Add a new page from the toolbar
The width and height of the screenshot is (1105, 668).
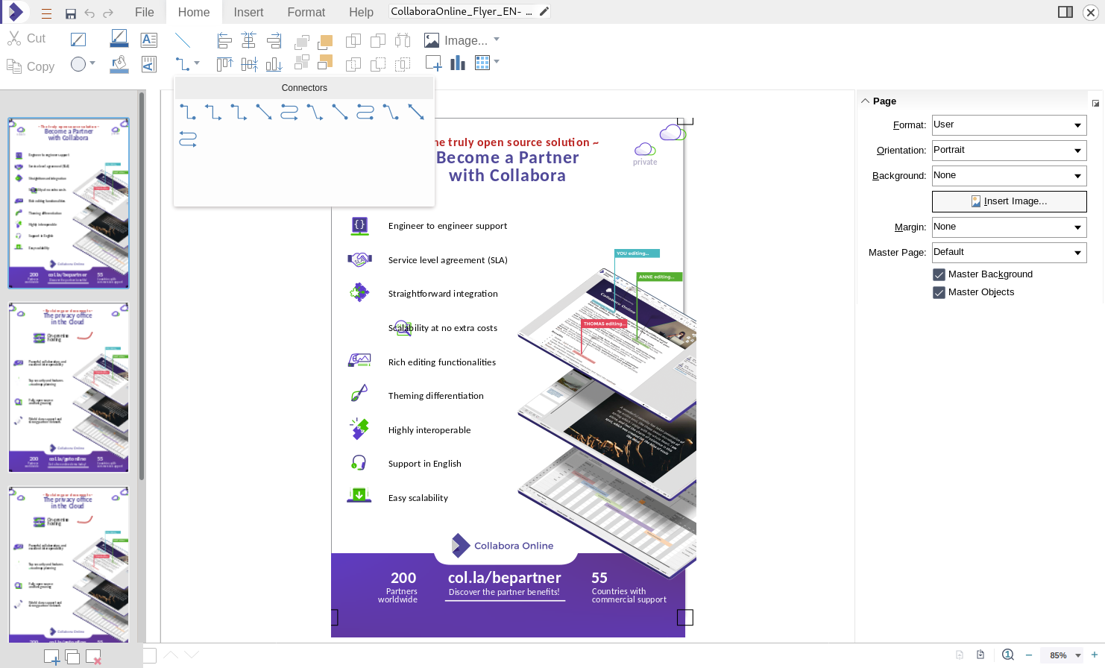(x=433, y=63)
